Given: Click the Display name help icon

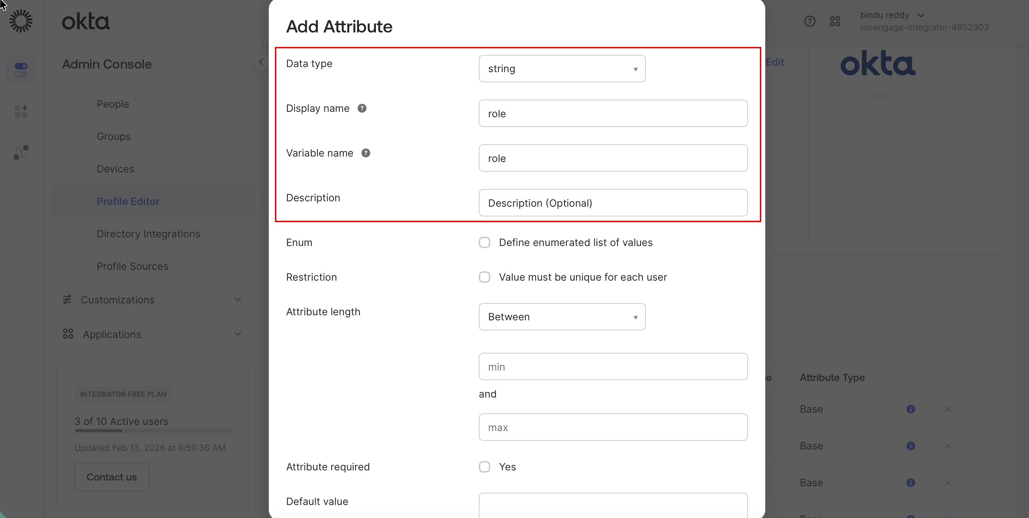Looking at the screenshot, I should (362, 108).
